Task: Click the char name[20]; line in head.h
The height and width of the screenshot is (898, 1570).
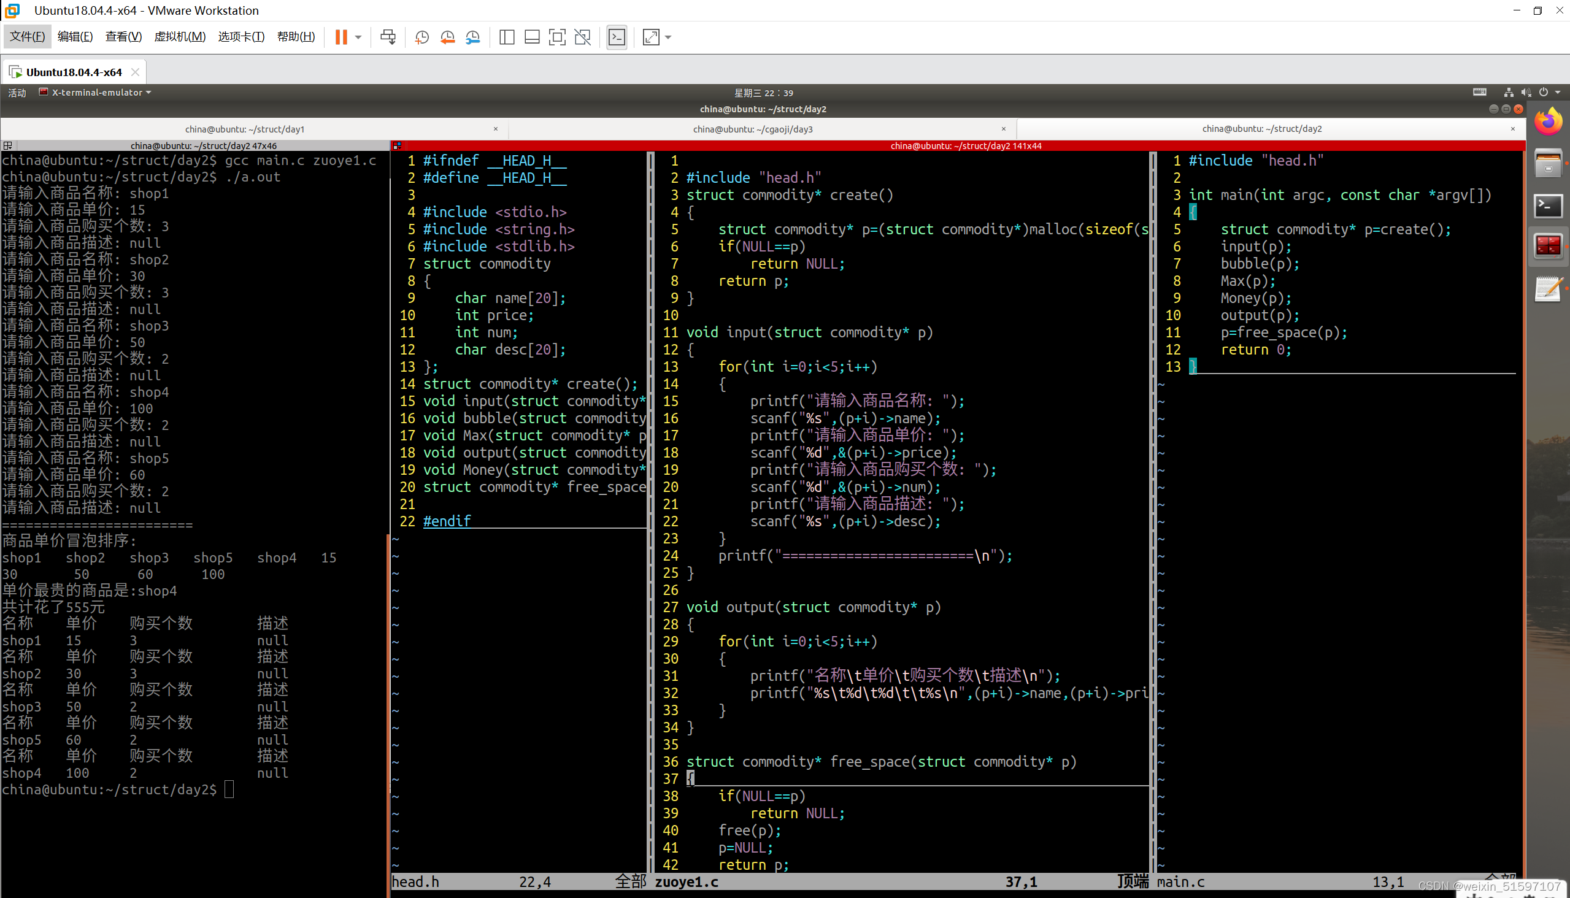Action: click(x=510, y=298)
